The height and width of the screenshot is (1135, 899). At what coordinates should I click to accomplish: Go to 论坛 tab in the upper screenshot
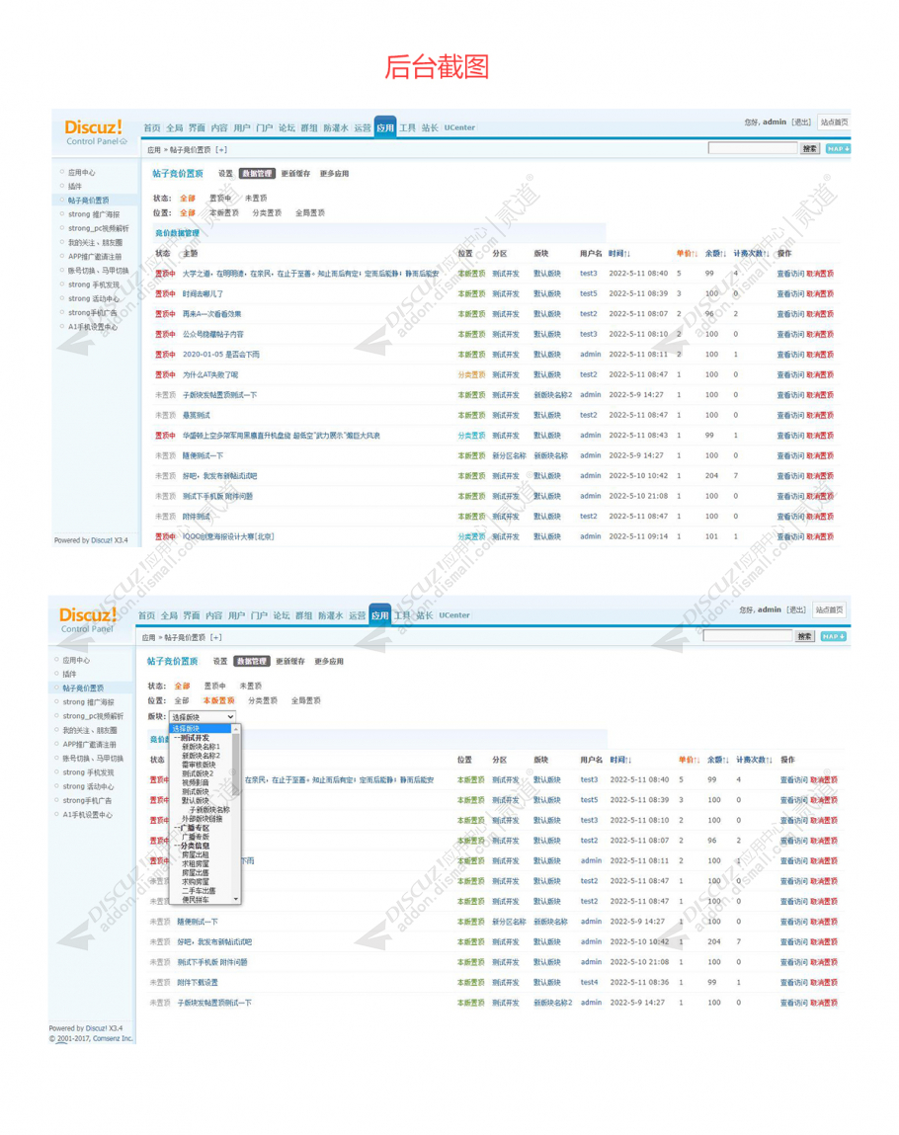coord(286,128)
